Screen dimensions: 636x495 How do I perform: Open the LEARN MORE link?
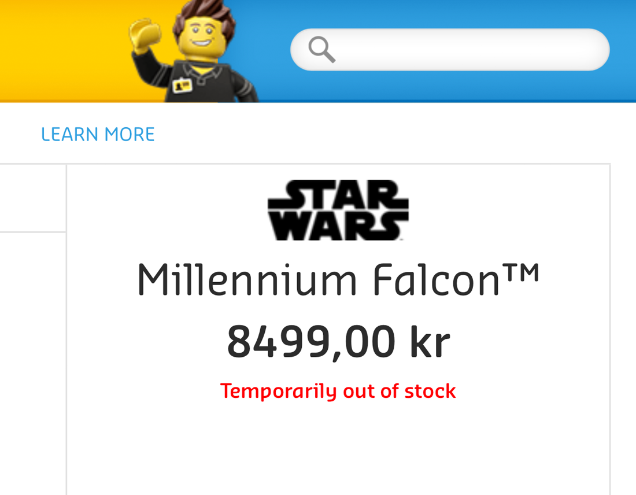98,134
